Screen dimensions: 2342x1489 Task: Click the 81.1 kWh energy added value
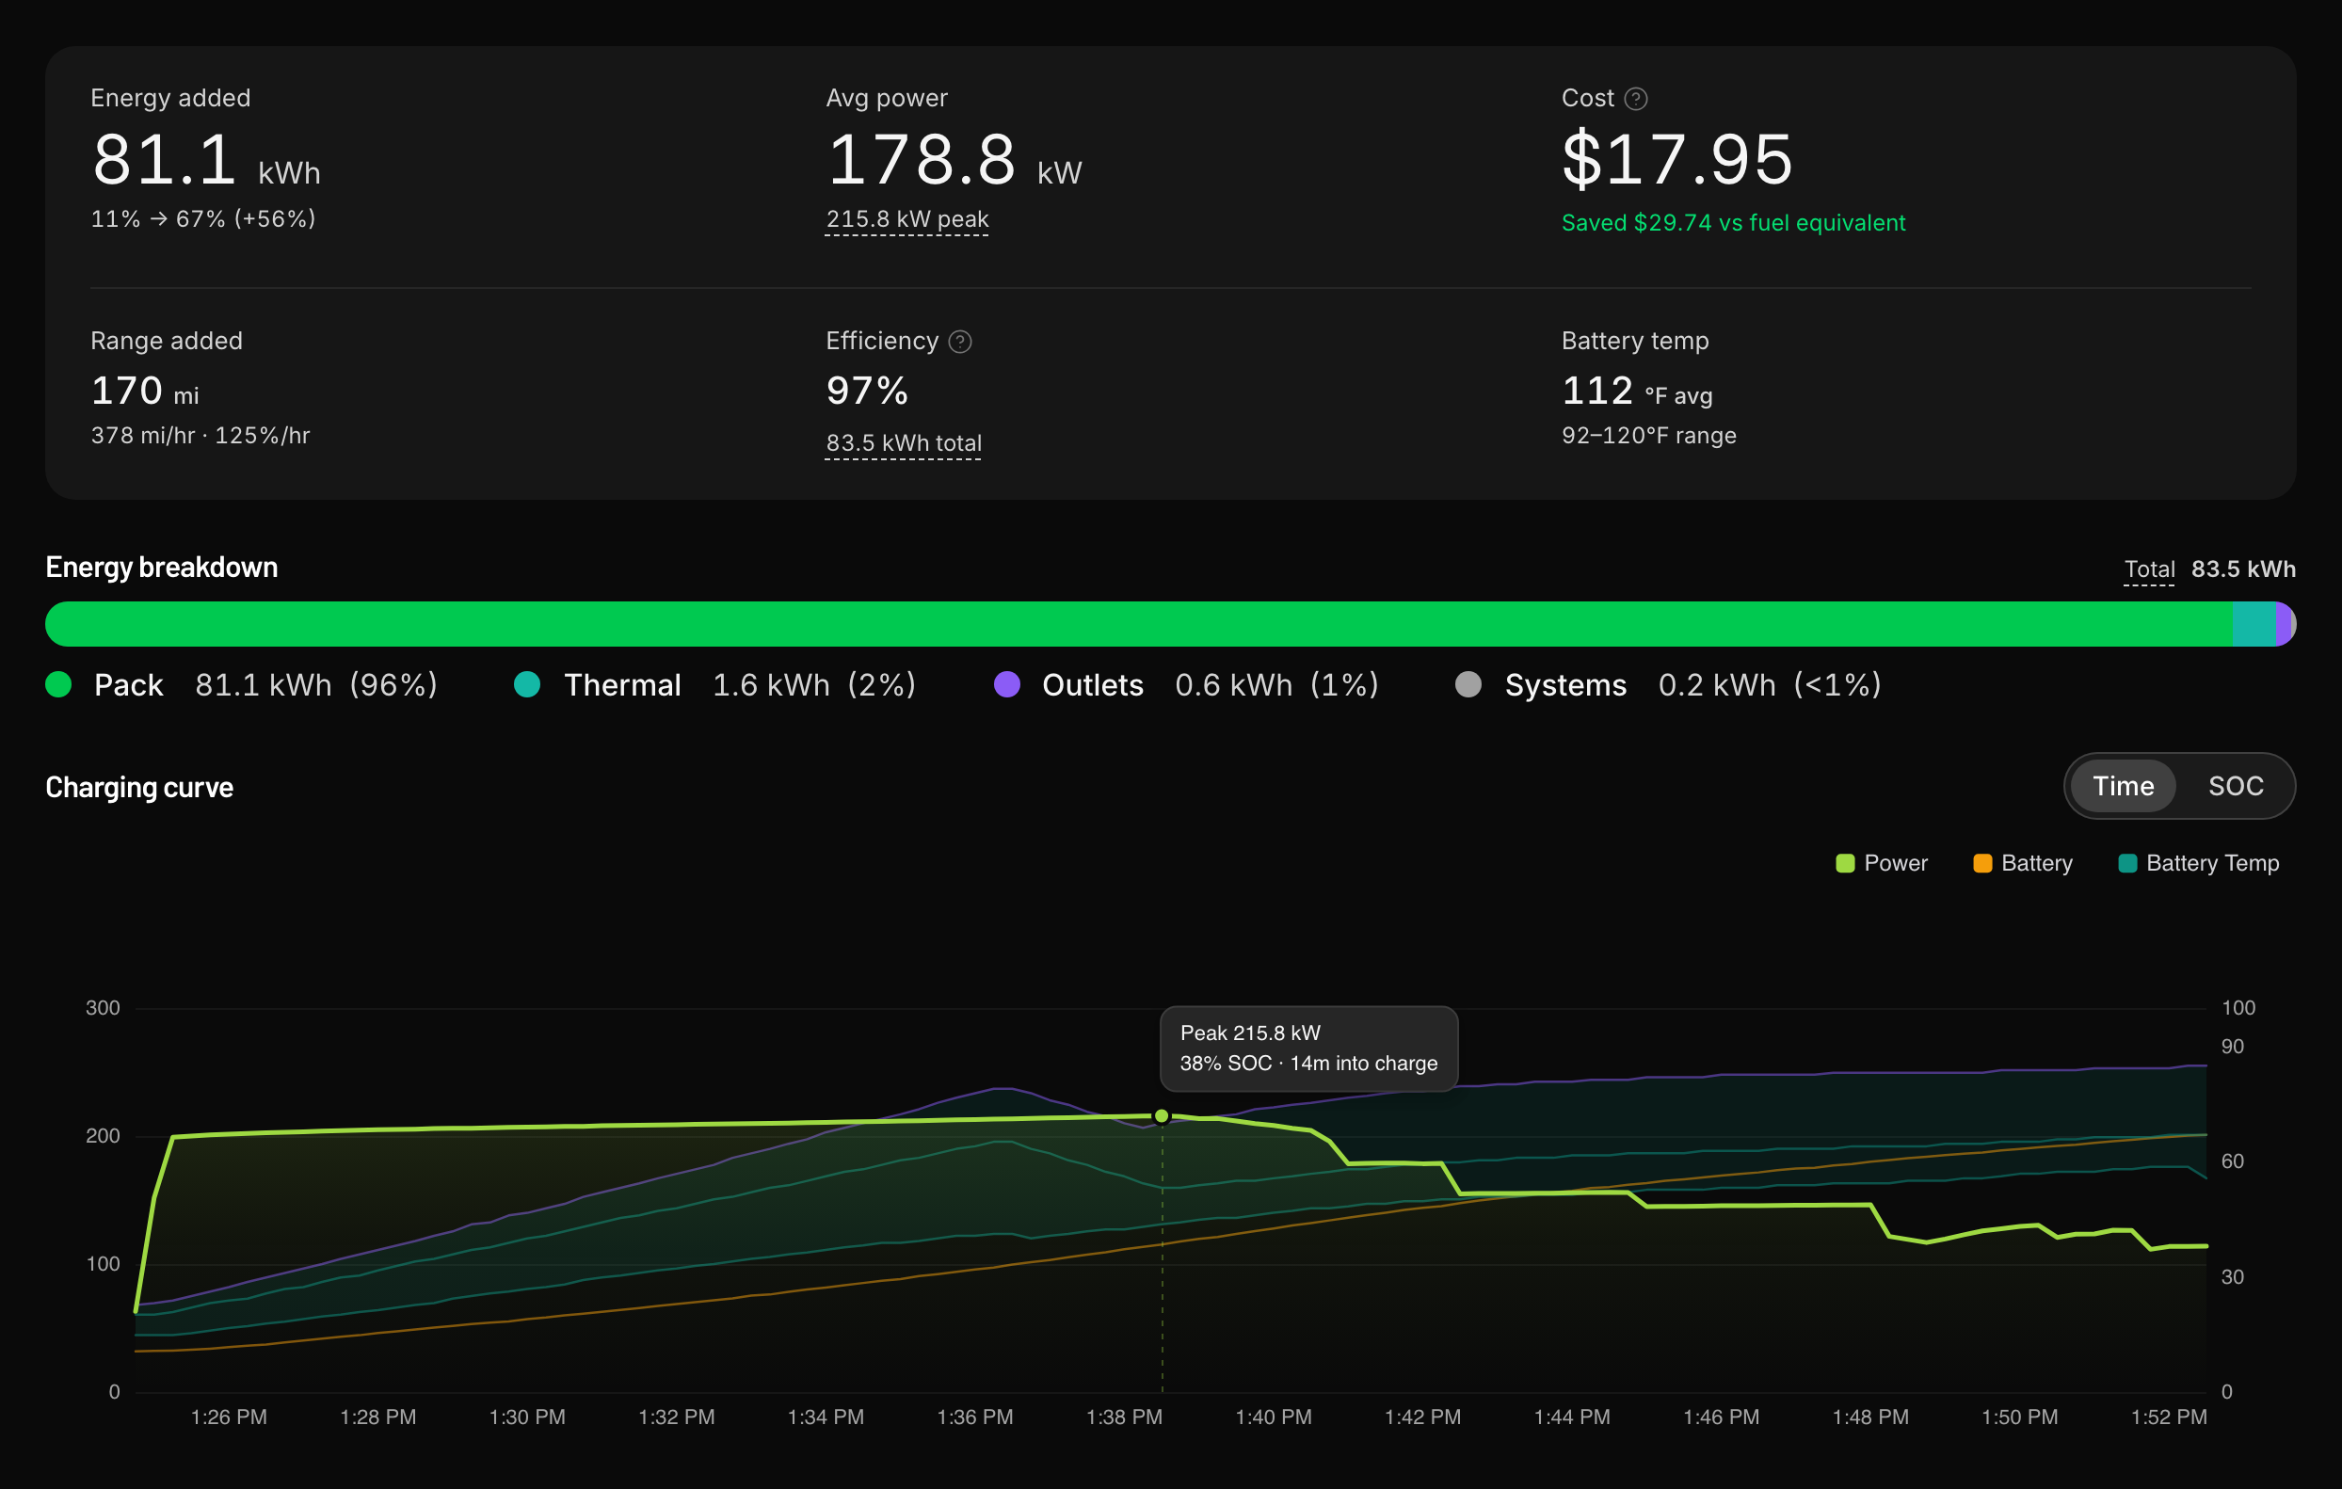(205, 159)
